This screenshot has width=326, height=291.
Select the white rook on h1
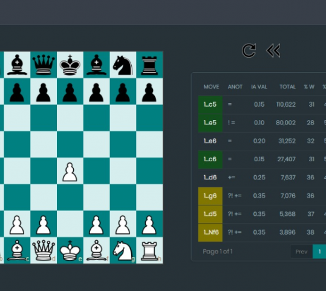click(149, 251)
